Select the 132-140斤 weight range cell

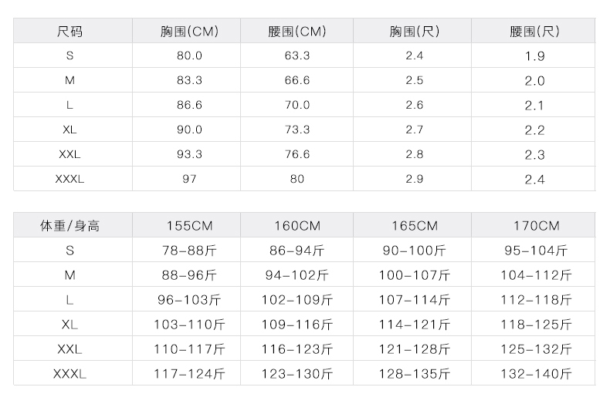click(x=537, y=374)
